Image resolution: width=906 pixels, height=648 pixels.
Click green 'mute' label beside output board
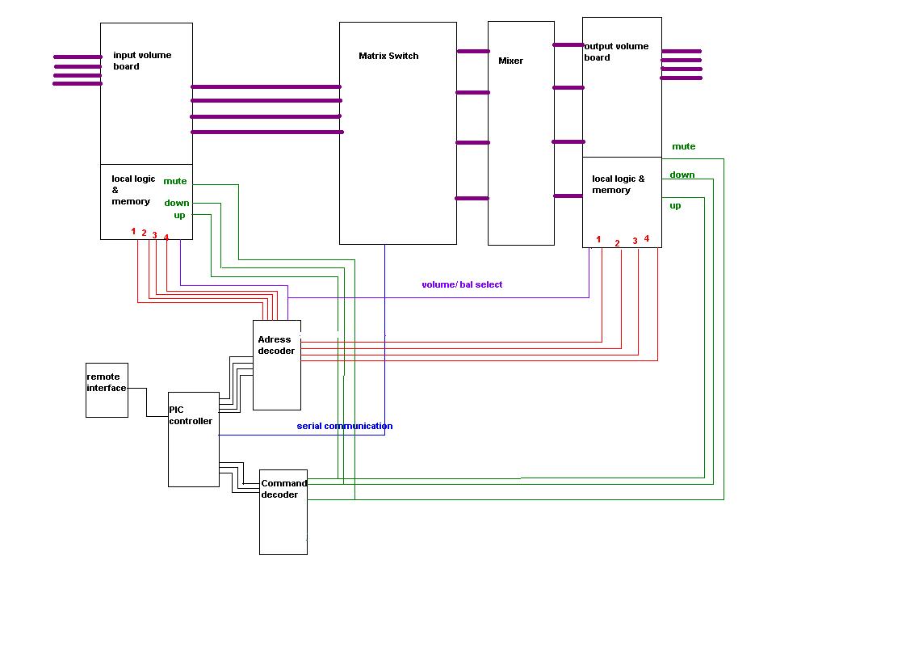pos(684,146)
